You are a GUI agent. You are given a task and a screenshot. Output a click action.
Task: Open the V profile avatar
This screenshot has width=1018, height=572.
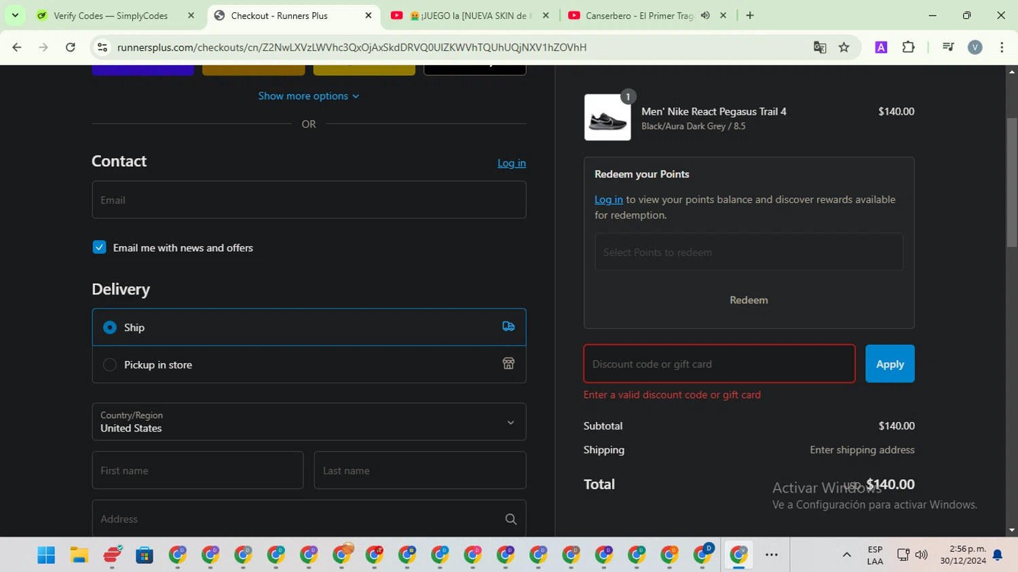(975, 47)
